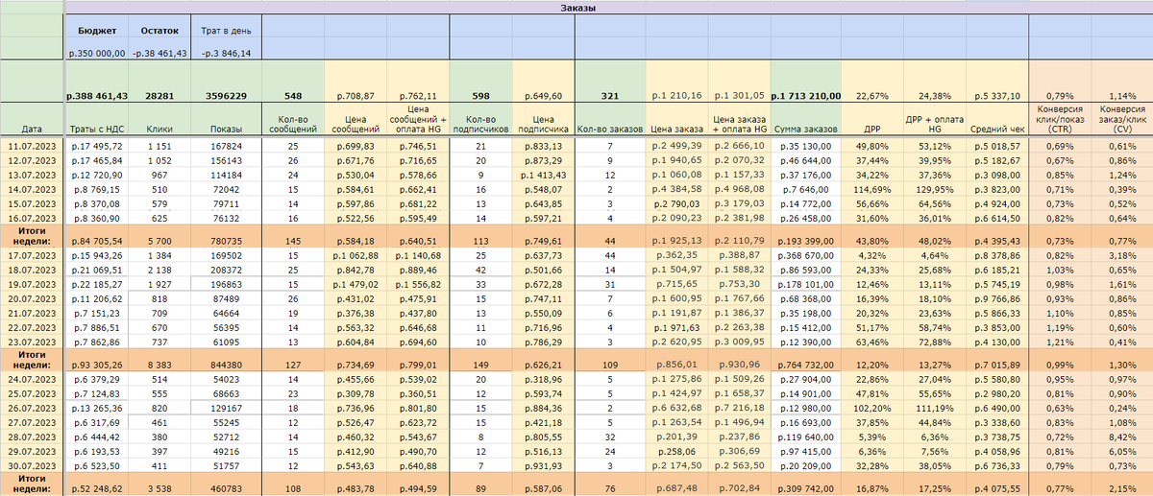Select the ДРР + оплата HG header
1153x496 pixels.
point(935,121)
